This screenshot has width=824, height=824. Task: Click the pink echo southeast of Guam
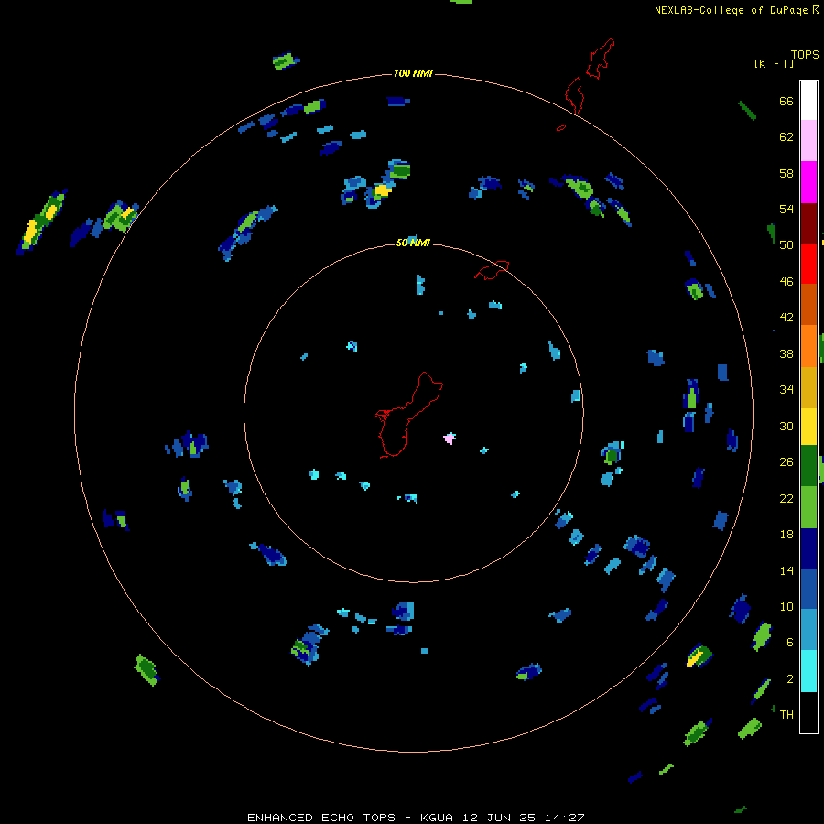pos(450,438)
